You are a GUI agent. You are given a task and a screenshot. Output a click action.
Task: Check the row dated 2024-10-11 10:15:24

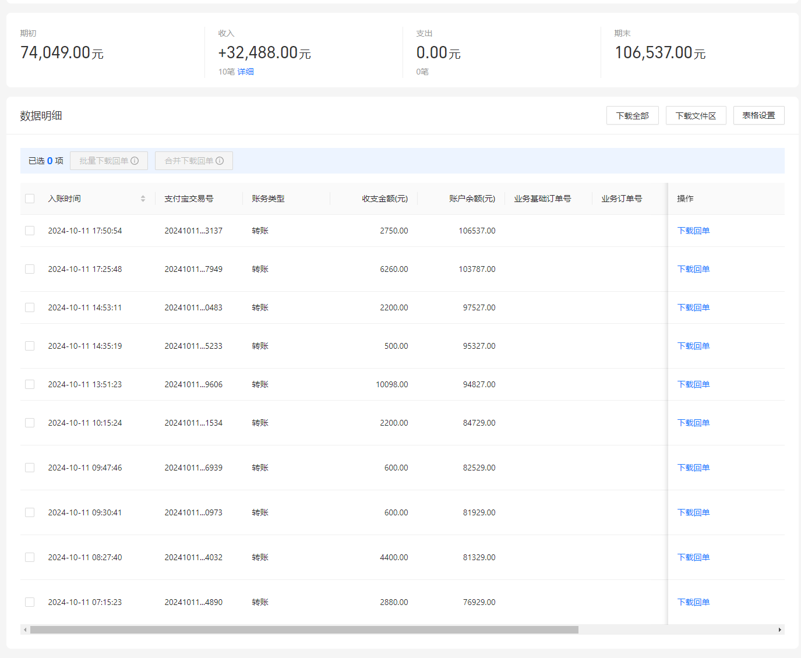click(30, 423)
